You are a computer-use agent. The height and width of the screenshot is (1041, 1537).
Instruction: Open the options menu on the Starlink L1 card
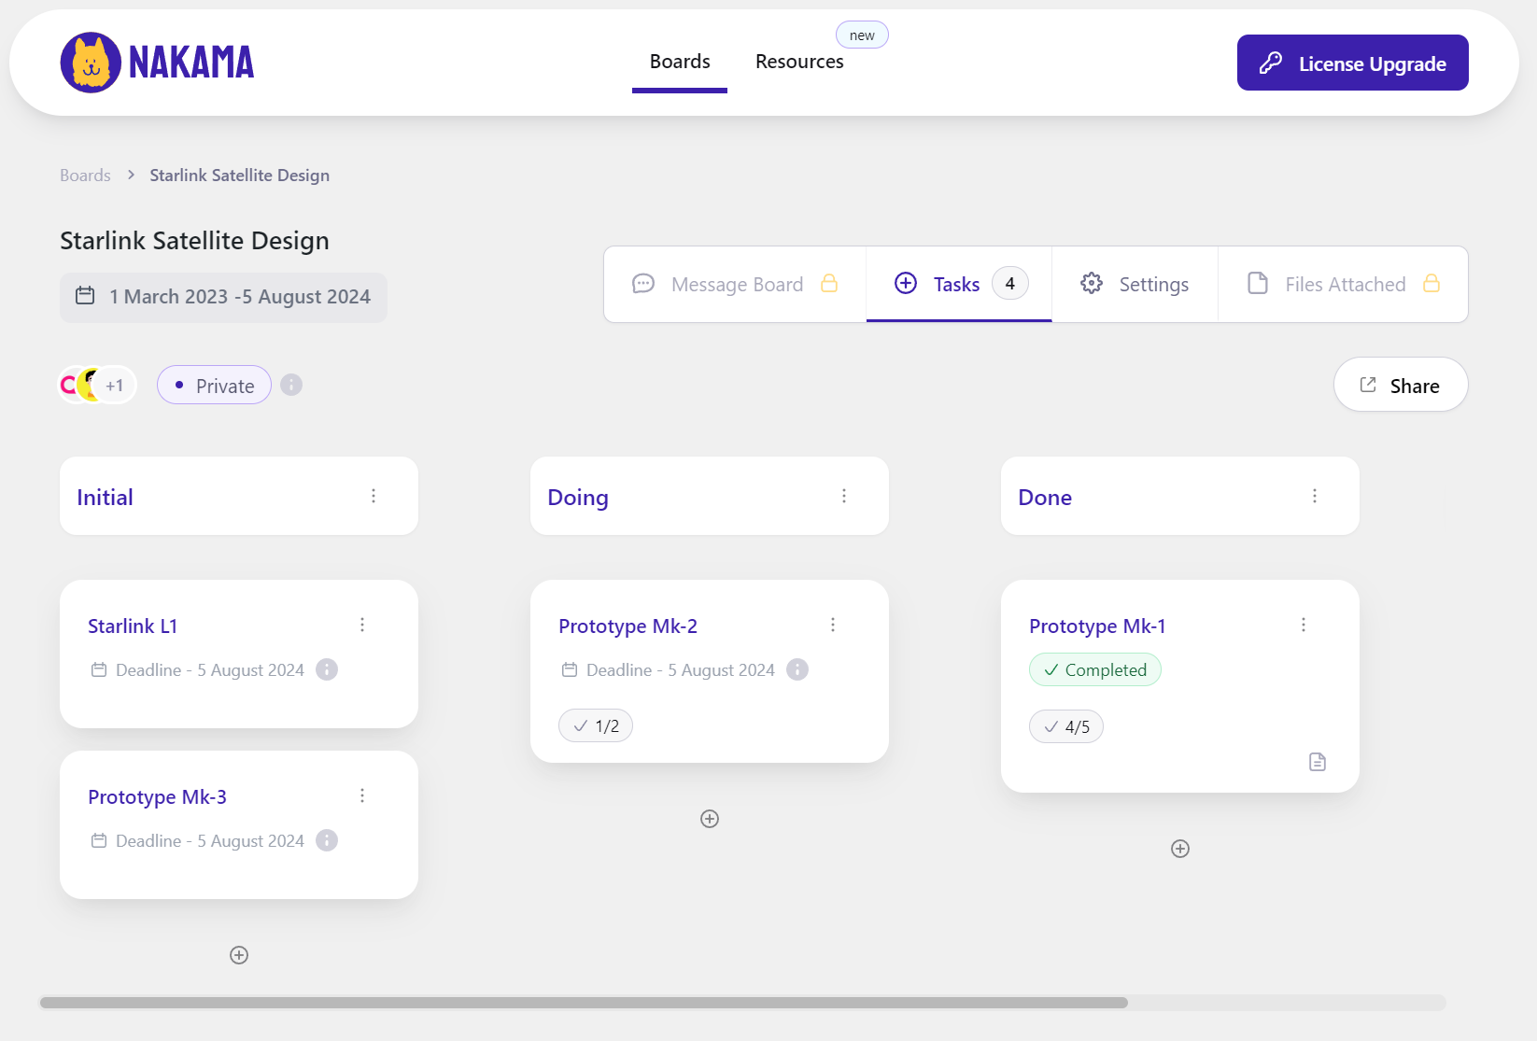click(x=362, y=625)
